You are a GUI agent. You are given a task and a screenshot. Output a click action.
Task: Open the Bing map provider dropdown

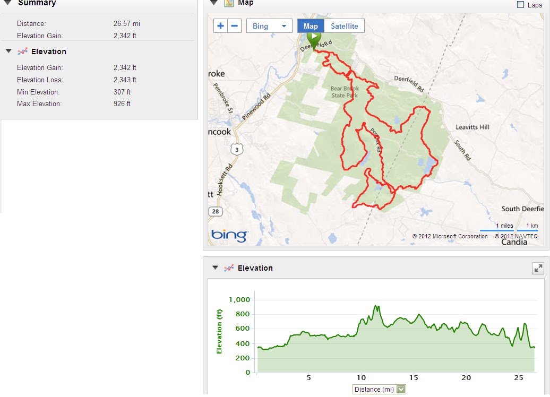(x=269, y=26)
